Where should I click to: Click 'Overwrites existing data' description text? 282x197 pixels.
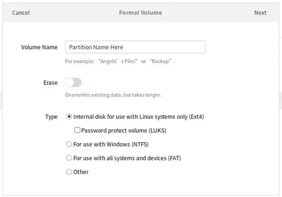(x=113, y=95)
